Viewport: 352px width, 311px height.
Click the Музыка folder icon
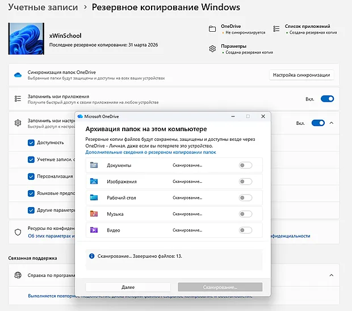(x=94, y=214)
